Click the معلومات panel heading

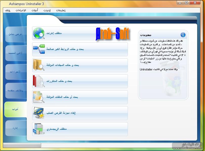click(146, 35)
